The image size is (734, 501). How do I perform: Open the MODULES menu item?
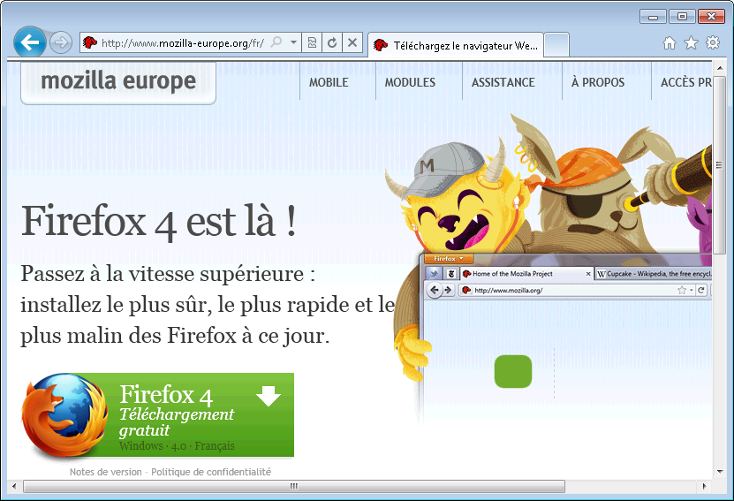coord(410,82)
